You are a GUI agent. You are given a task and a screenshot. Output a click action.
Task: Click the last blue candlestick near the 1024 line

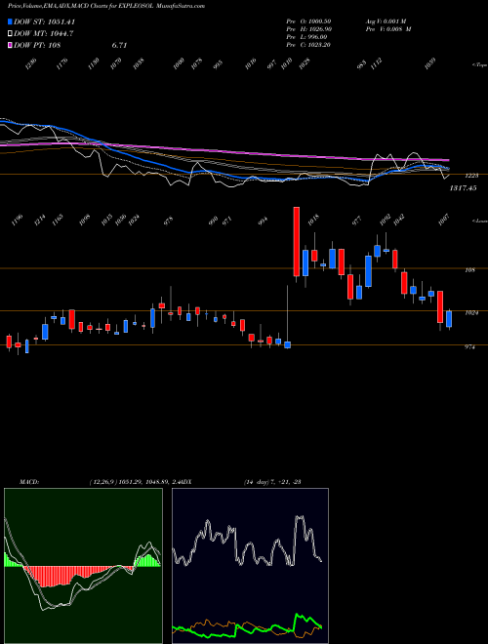coord(449,319)
